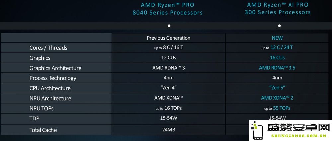
Task: Click the NEW column header
Action: (x=277, y=38)
